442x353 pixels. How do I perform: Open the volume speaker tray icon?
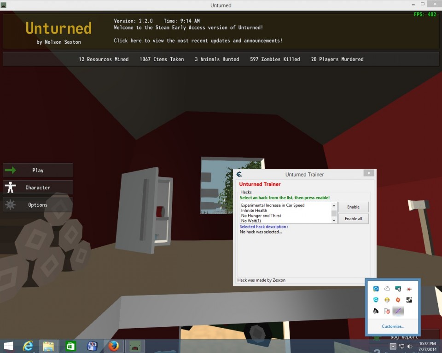pyautogui.click(x=410, y=347)
